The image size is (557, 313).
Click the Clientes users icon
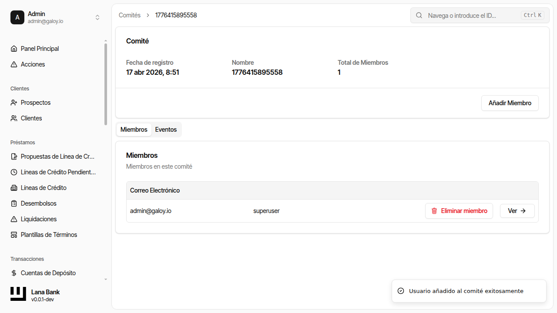[x=14, y=118]
